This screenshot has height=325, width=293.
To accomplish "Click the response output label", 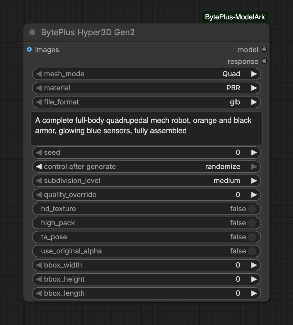I will 243,62.
